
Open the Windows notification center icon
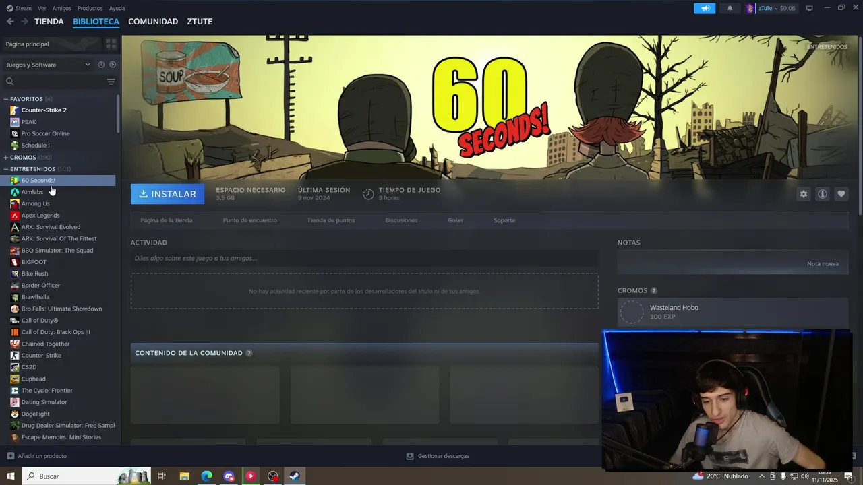[849, 476]
